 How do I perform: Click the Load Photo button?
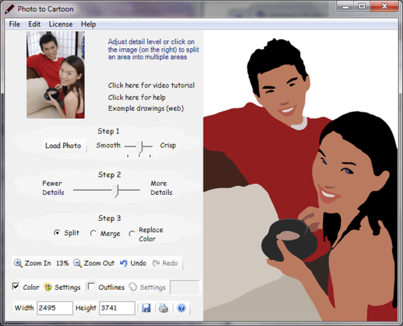point(63,145)
